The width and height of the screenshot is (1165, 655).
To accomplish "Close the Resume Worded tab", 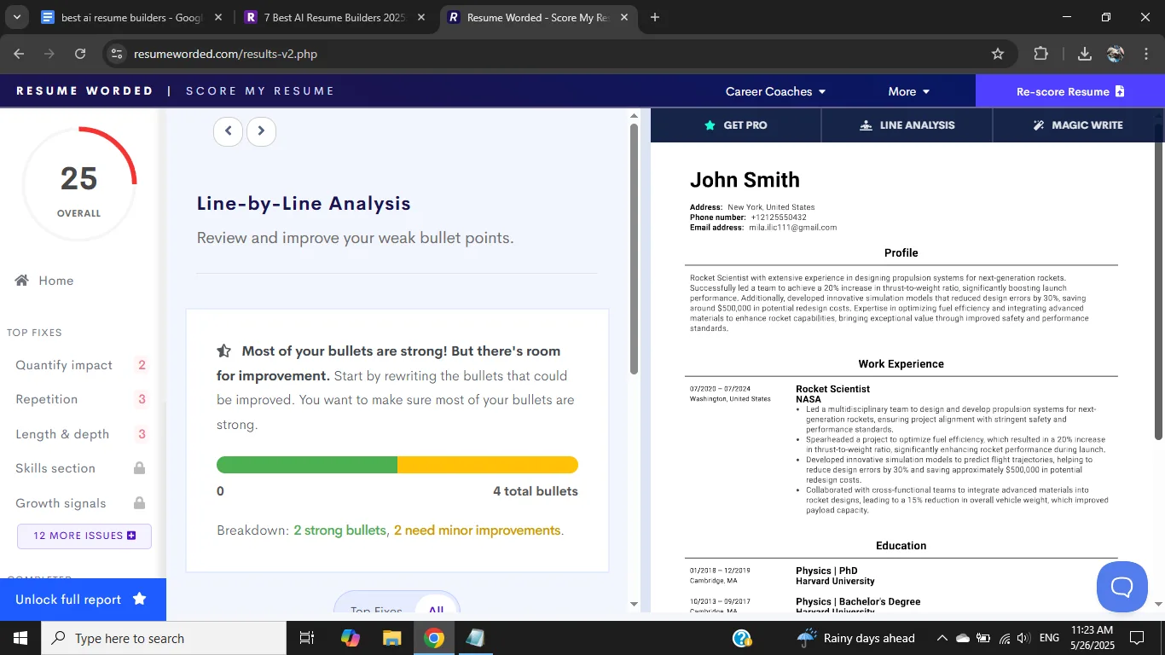I will tap(624, 17).
